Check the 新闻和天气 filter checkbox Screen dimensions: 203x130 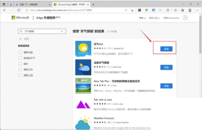[x=20, y=58]
